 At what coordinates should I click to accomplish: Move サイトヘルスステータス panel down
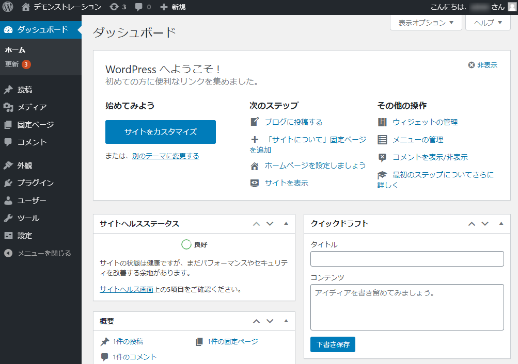[x=270, y=224]
